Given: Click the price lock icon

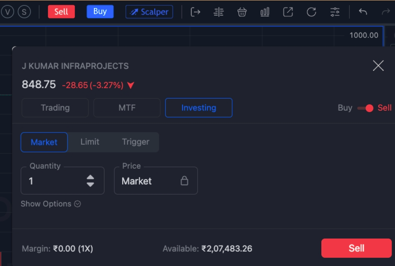Looking at the screenshot, I should click(x=184, y=181).
